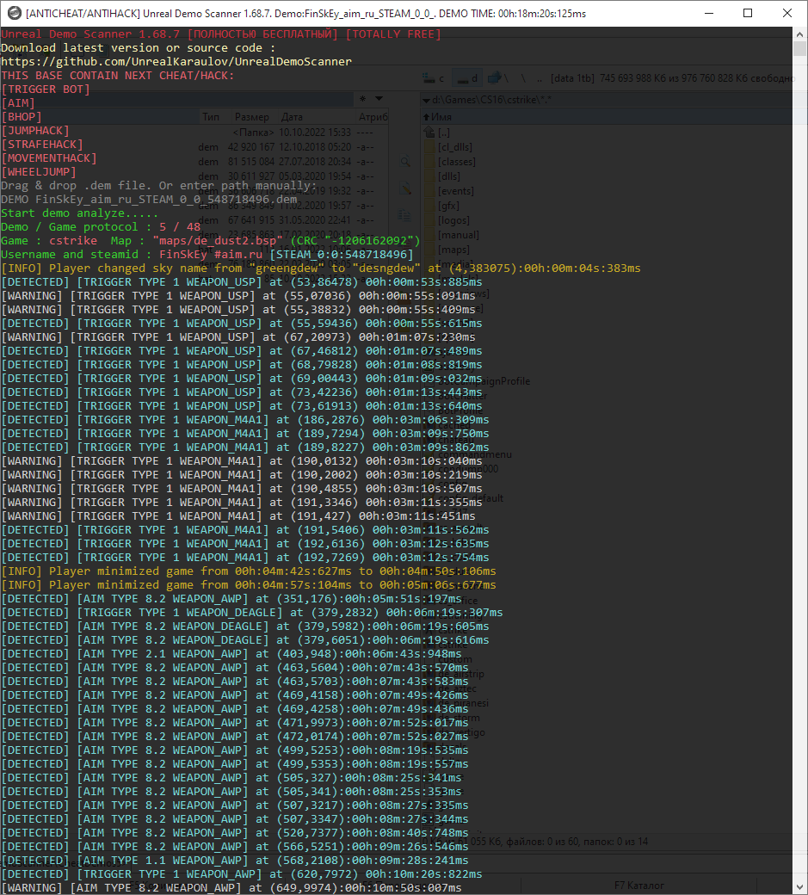Screen dimensions: 808x895
Task: Open the d:\Games\CS16\cstrike path dropdown arrow
Action: pyautogui.click(x=426, y=101)
